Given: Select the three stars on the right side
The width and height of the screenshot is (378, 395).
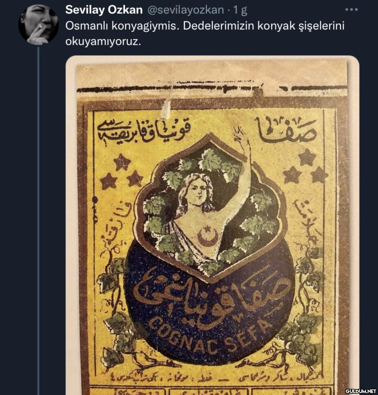Looking at the screenshot, I should (x=306, y=166).
